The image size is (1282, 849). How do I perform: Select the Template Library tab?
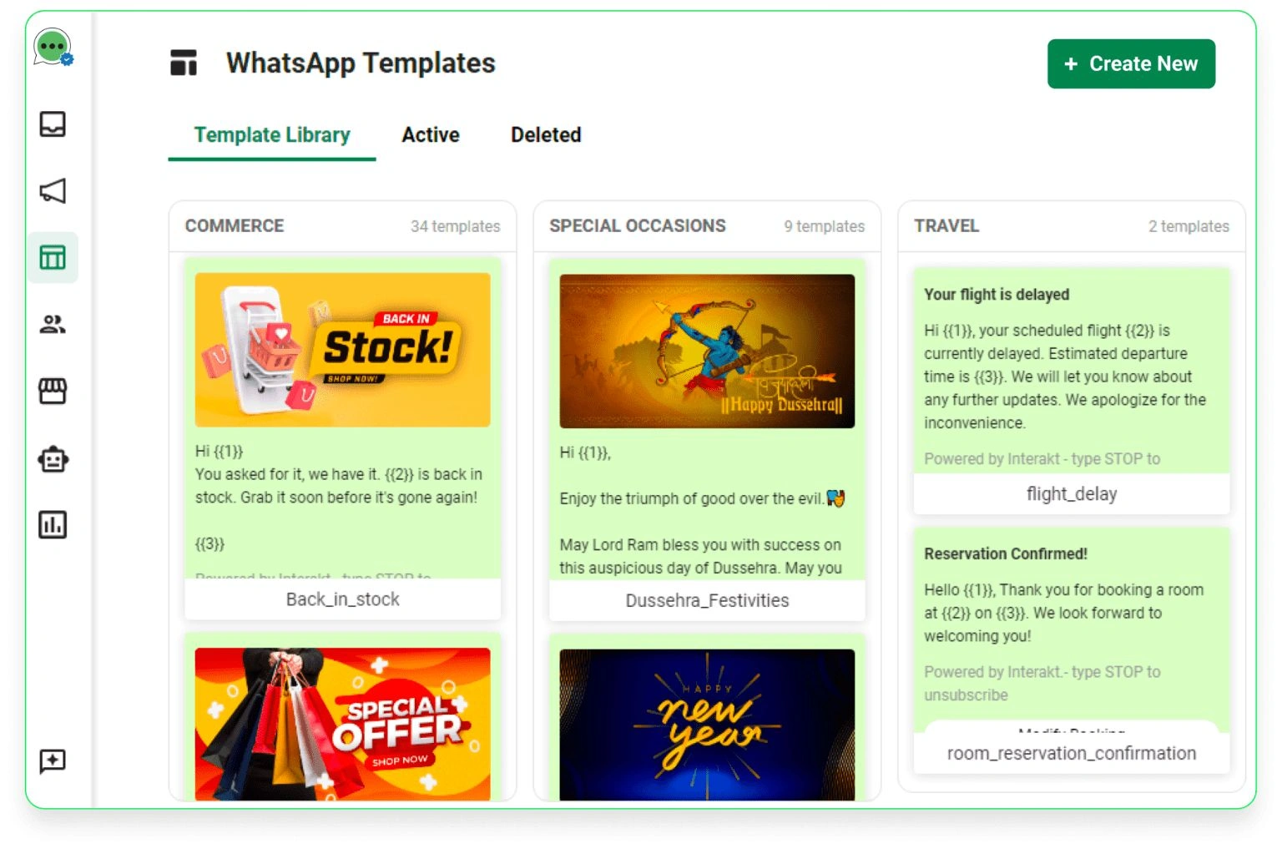coord(272,135)
